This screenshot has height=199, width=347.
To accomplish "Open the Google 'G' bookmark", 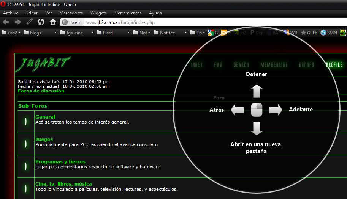I will coord(213,33).
